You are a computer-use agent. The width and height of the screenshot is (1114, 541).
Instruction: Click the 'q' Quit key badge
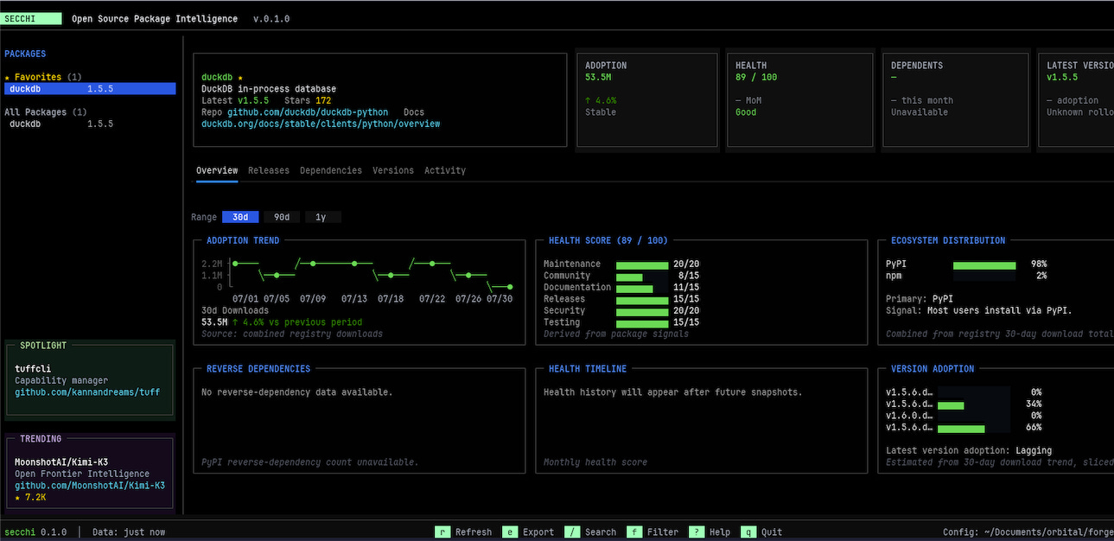(x=748, y=532)
